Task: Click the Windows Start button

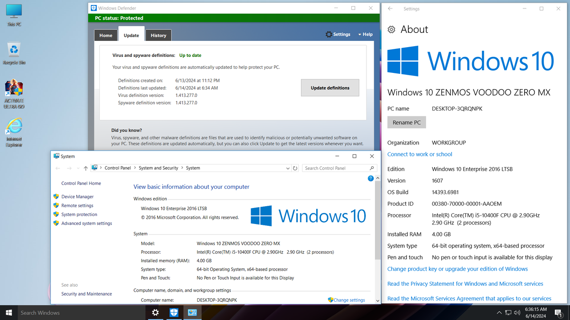Action: click(8, 312)
